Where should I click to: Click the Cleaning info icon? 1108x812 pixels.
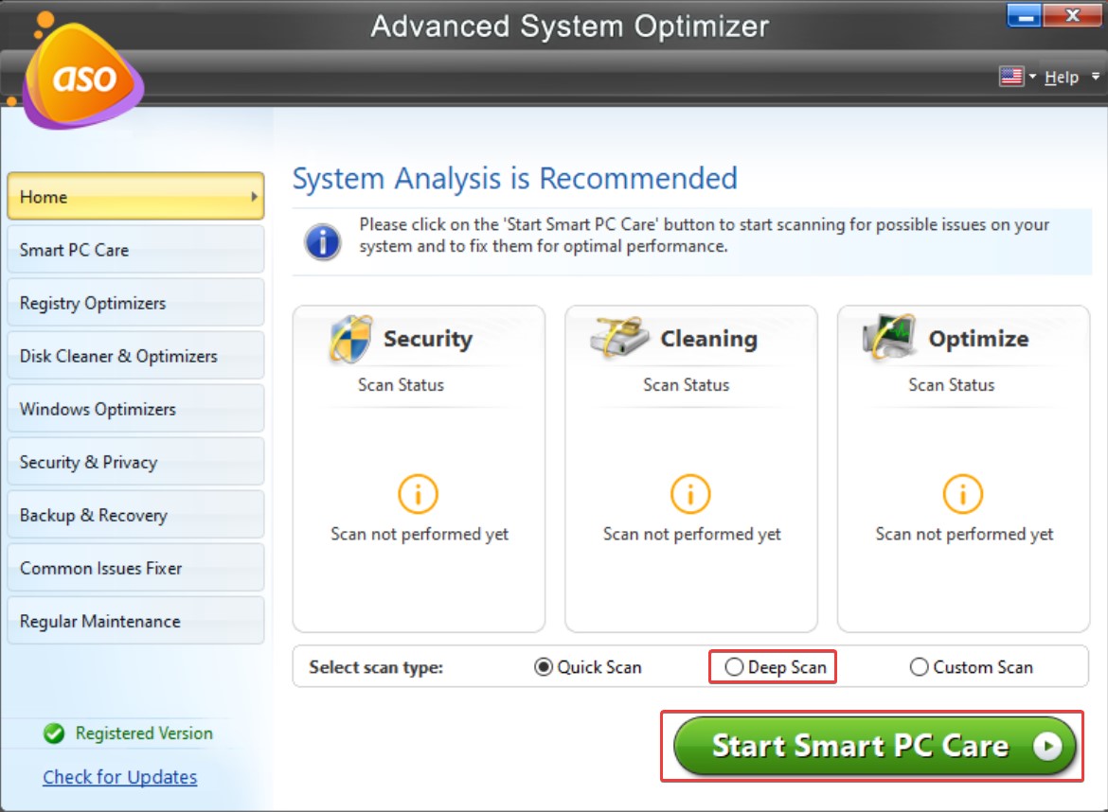pyautogui.click(x=690, y=492)
